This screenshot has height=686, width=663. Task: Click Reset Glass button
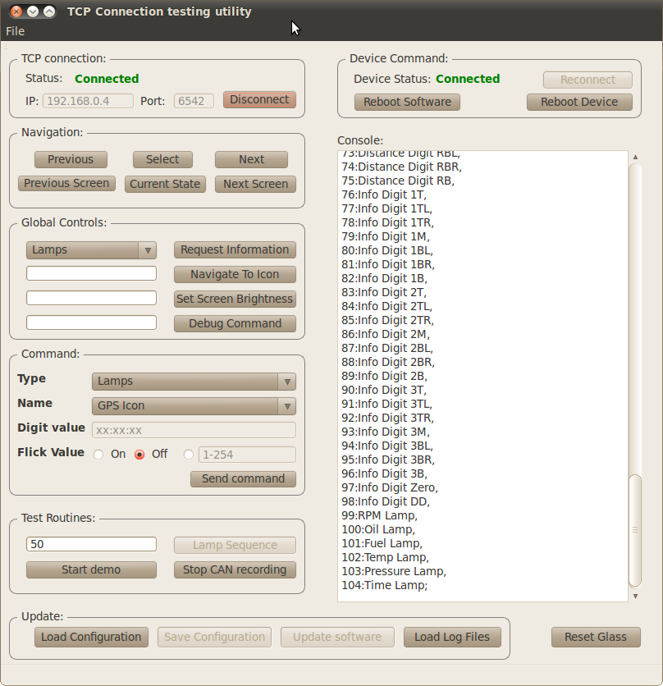[x=596, y=637]
